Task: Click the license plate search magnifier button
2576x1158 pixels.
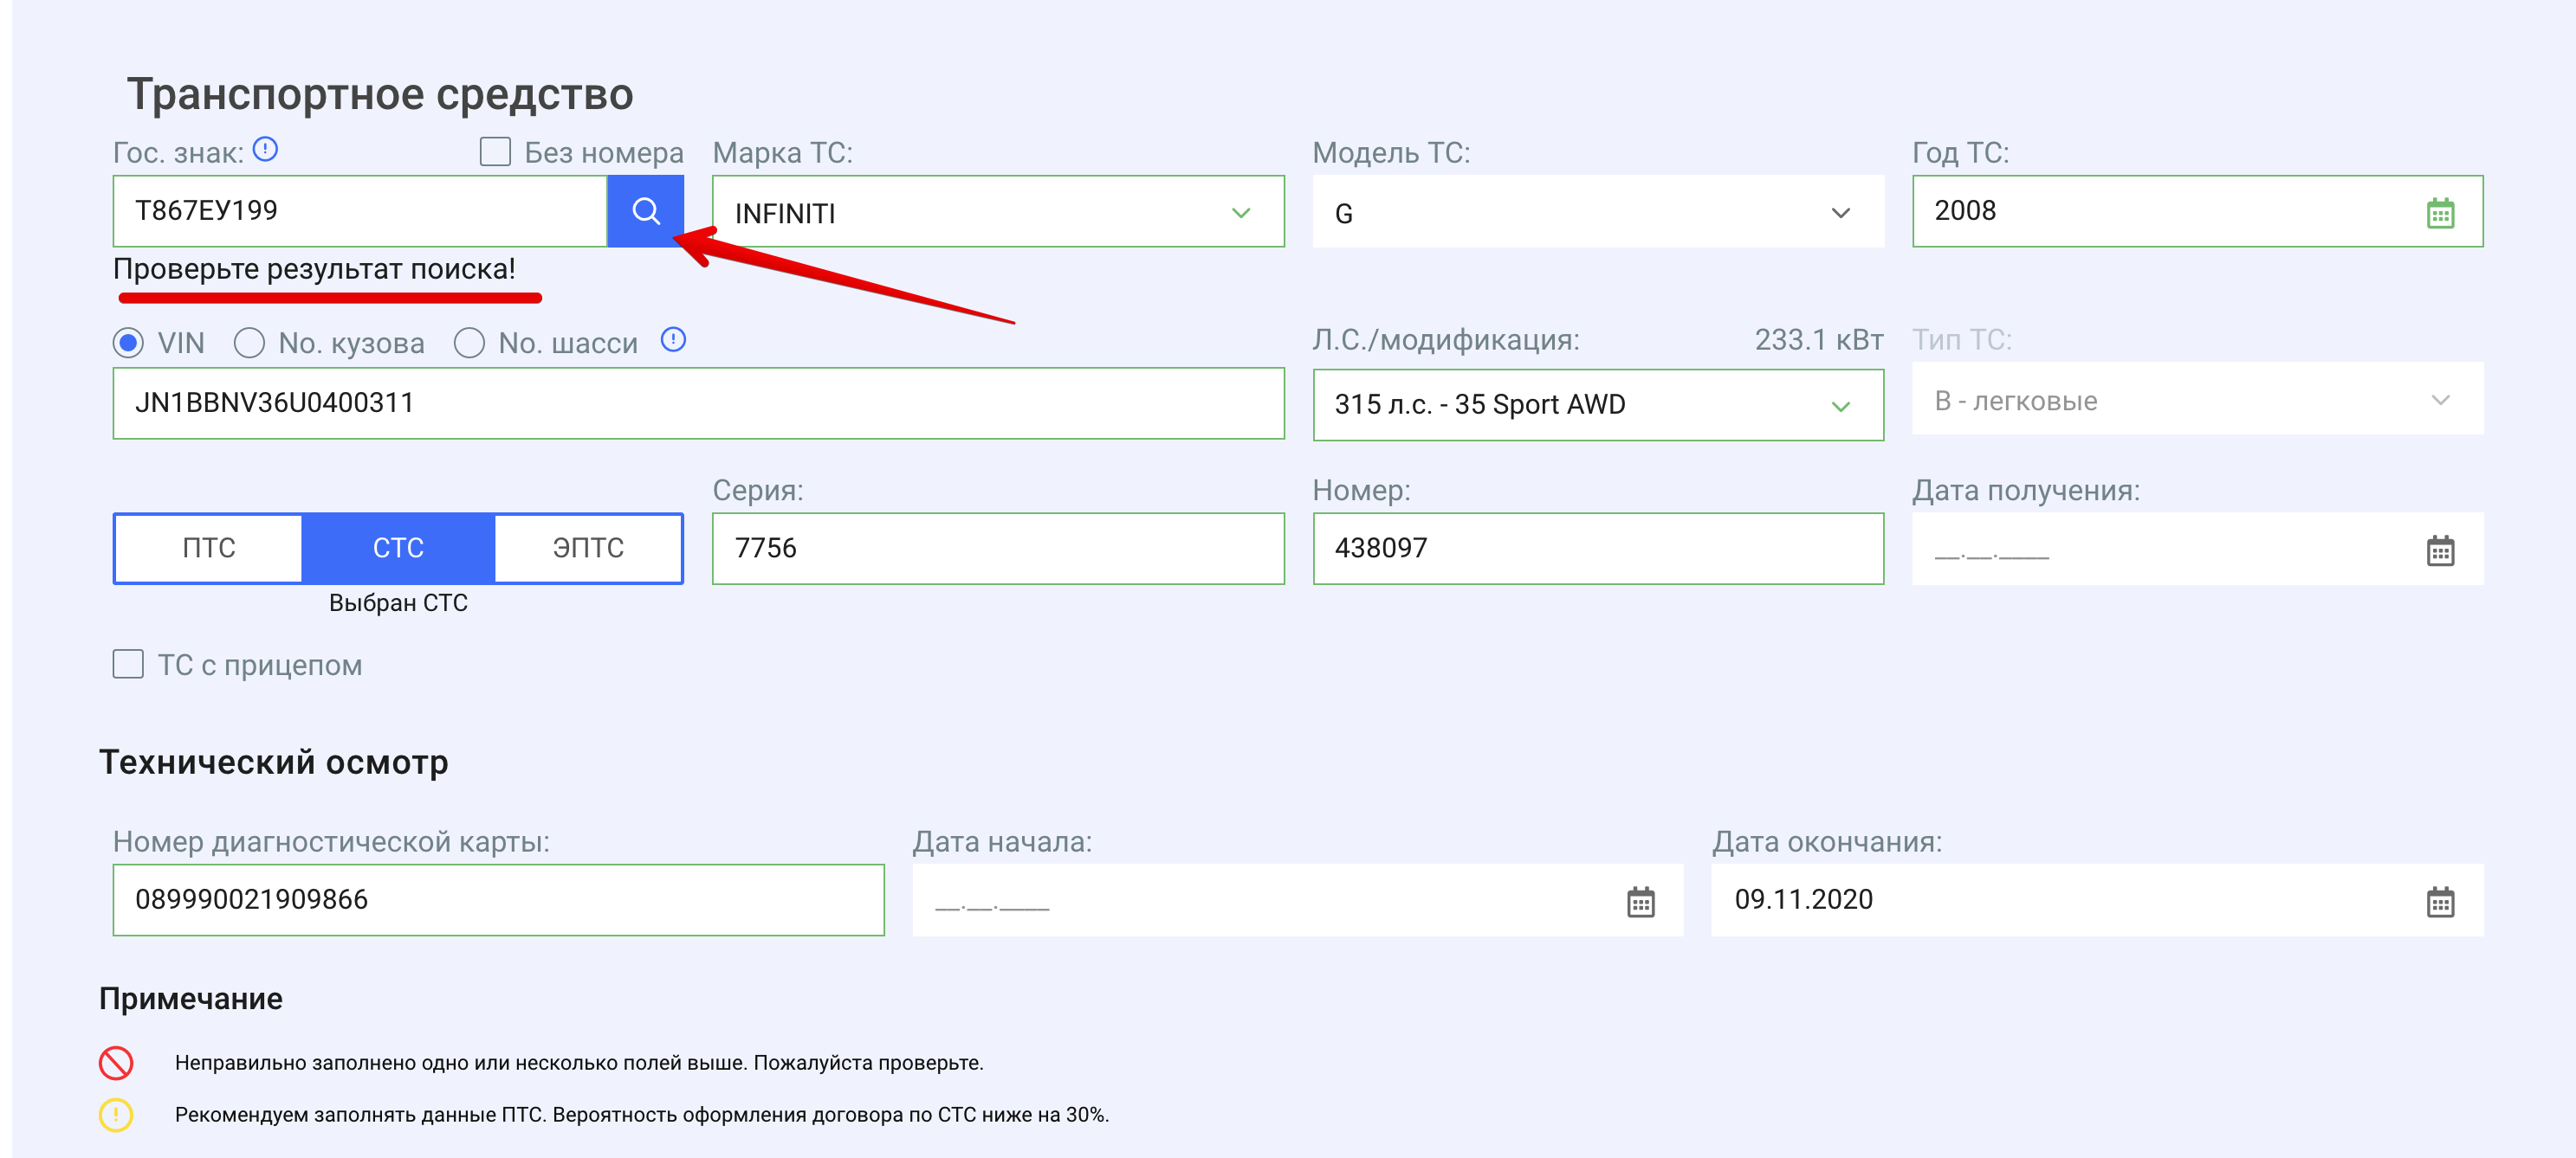Action: (645, 211)
